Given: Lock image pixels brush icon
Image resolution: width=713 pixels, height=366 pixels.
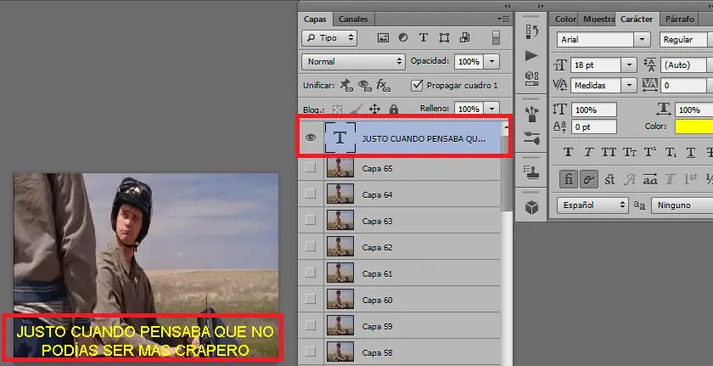Looking at the screenshot, I should [356, 109].
